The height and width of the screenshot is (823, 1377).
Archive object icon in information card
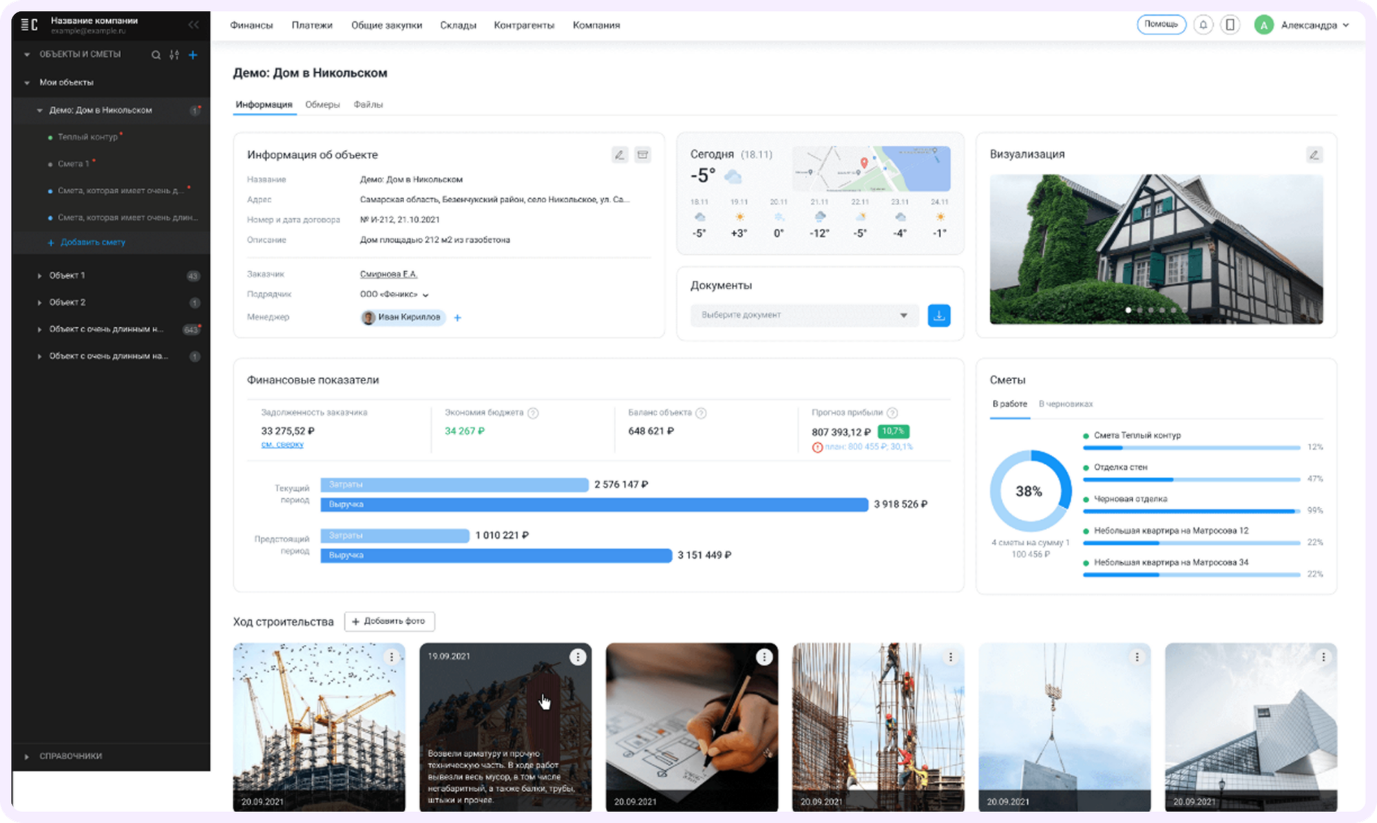(642, 155)
